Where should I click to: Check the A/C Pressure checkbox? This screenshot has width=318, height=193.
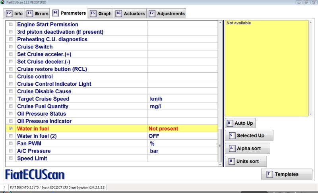(11, 151)
